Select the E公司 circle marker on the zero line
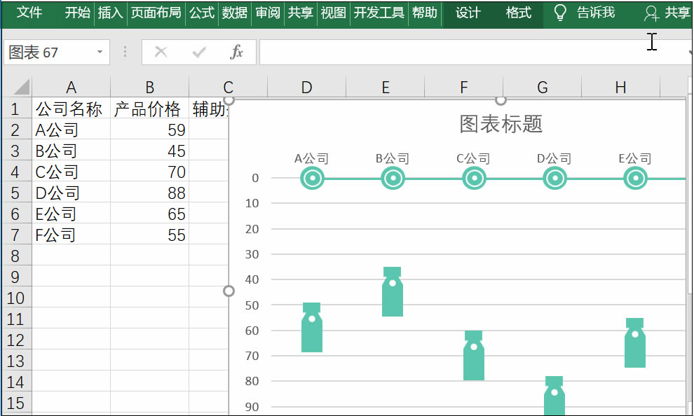The width and height of the screenshot is (694, 416). click(634, 179)
